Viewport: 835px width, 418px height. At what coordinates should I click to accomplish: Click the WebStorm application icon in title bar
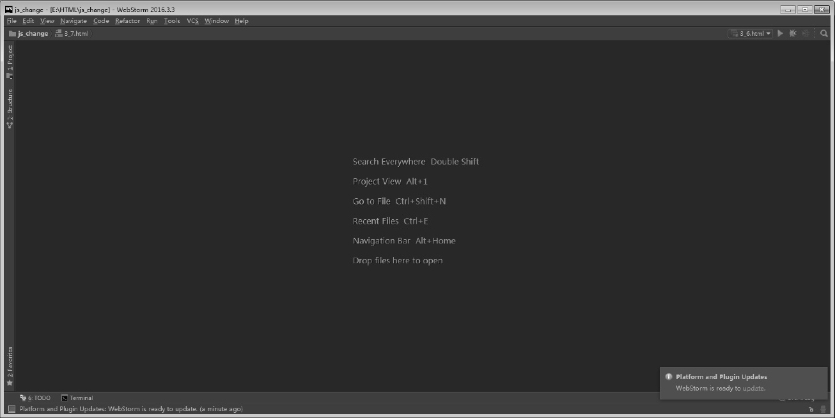[9, 10]
